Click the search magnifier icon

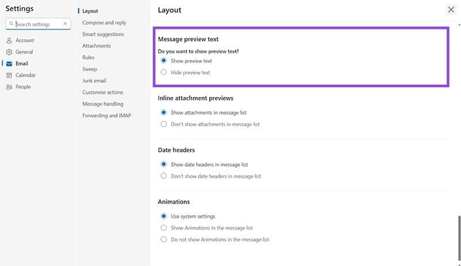(11, 24)
